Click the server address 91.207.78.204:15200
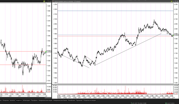This screenshot has height=104, width=179. (x=140, y=103)
